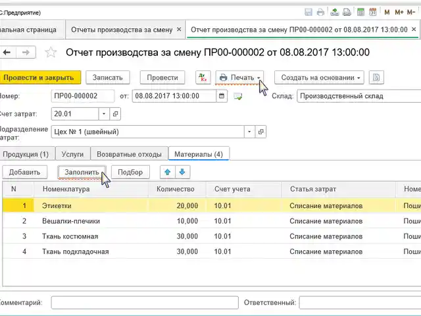Select the Этикетки row cell
This screenshot has width=421, height=316.
click(x=91, y=206)
